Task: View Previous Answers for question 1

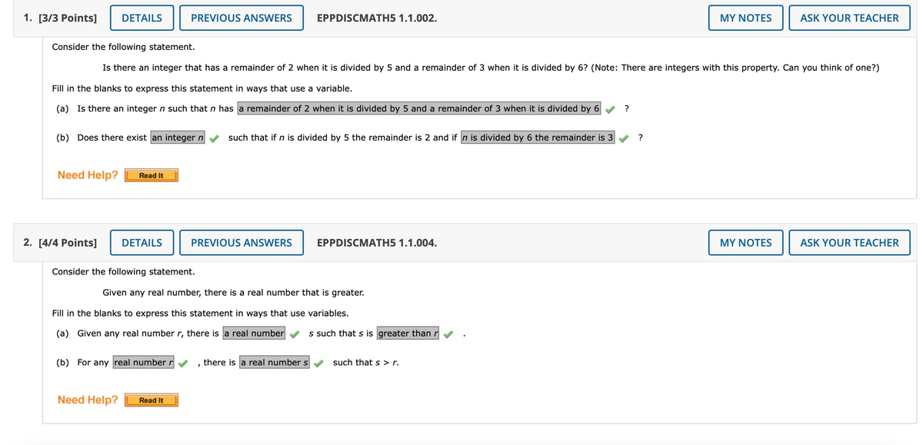Action: tap(242, 18)
